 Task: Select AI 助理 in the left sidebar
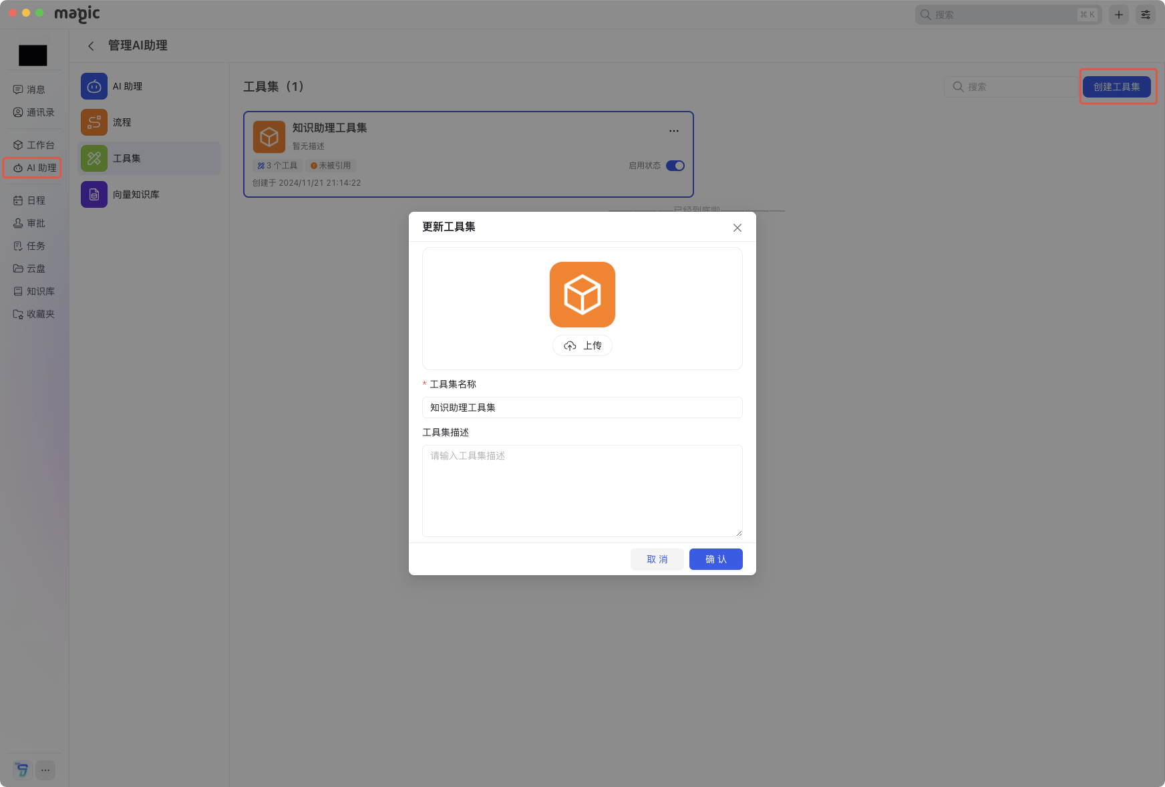[x=34, y=168]
